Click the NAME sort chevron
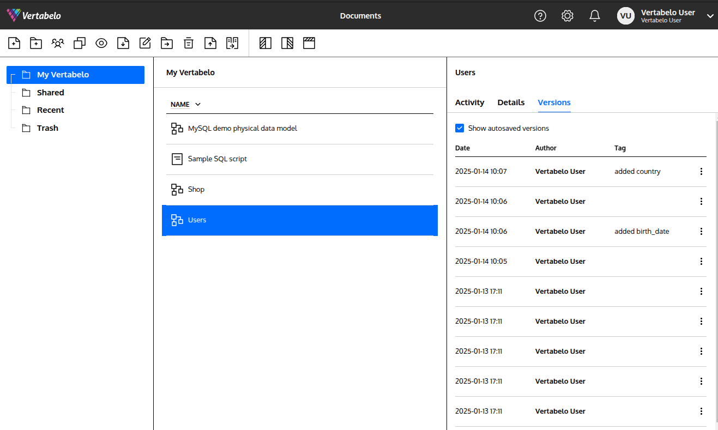 198,104
